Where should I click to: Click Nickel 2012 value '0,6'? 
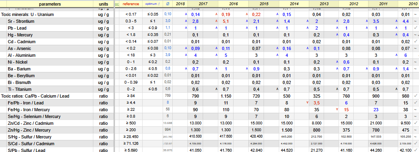tap(346, 62)
